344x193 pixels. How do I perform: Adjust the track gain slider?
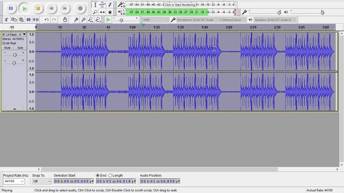click(15, 55)
